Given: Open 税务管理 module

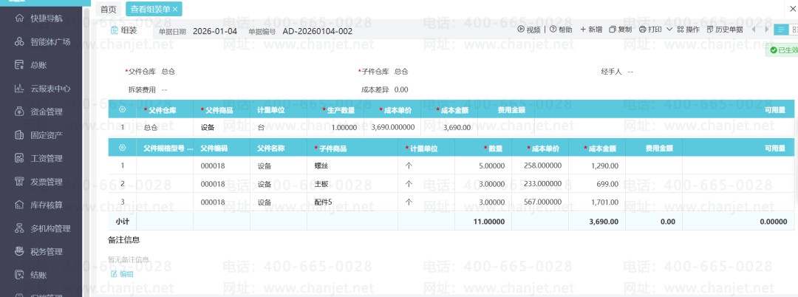Looking at the screenshot, I should (39, 252).
